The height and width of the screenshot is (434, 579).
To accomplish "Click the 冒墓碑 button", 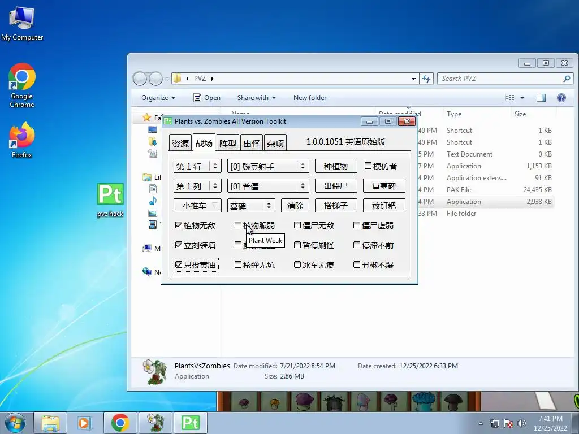I will click(384, 185).
